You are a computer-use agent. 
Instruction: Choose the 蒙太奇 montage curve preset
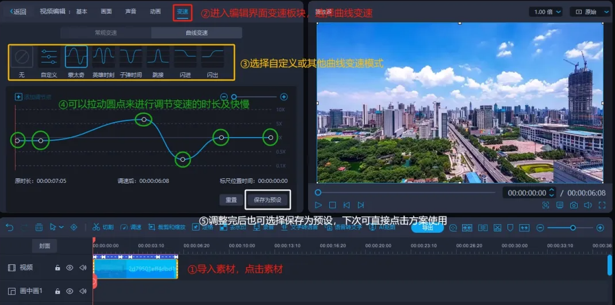pyautogui.click(x=76, y=62)
